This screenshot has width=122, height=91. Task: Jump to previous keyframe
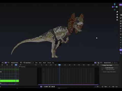(47, 86)
